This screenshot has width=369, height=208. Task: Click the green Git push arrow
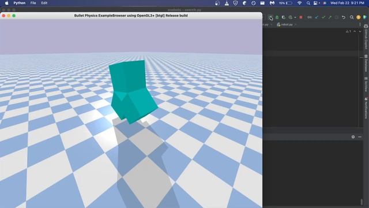(330, 17)
